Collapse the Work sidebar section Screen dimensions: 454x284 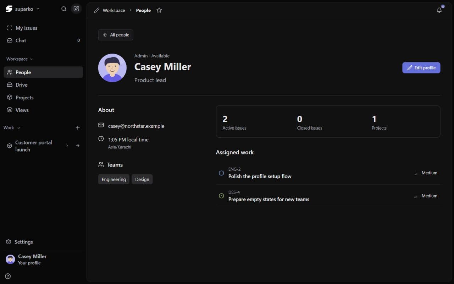pos(12,128)
